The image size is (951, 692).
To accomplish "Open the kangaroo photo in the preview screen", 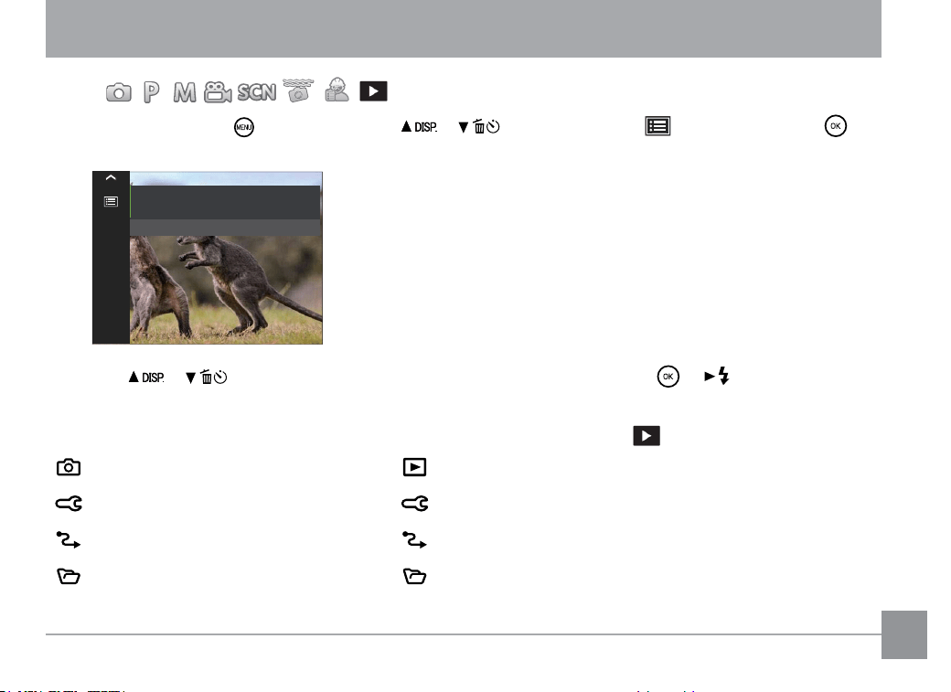I will pyautogui.click(x=226, y=290).
